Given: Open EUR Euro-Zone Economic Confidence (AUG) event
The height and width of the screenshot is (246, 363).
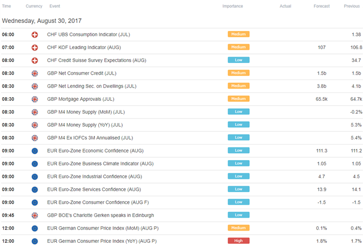Looking at the screenshot, I should (x=96, y=151).
